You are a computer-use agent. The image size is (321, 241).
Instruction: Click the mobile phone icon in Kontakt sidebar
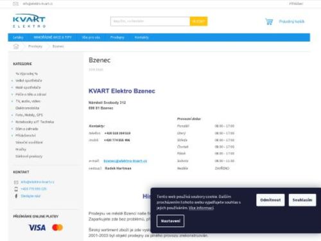click(x=16, y=189)
